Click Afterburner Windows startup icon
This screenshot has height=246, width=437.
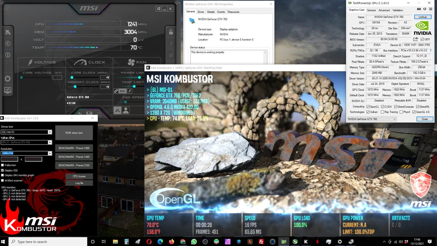tap(158, 9)
